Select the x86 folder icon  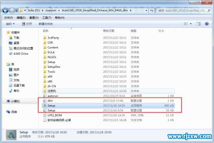pos(45,81)
